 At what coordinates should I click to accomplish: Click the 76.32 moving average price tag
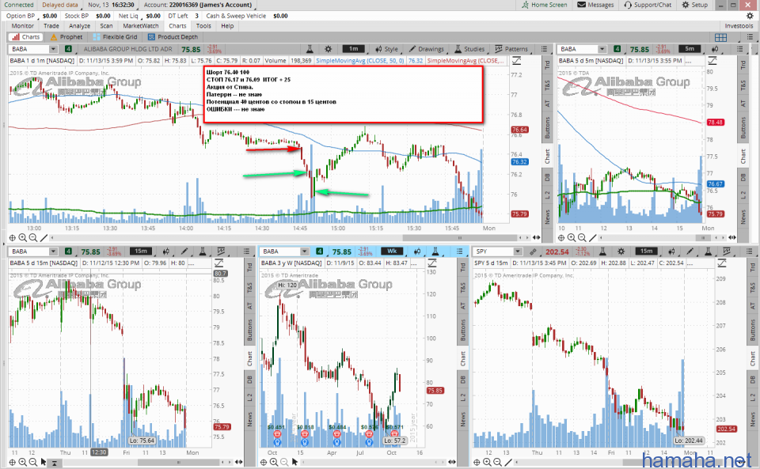(x=519, y=161)
